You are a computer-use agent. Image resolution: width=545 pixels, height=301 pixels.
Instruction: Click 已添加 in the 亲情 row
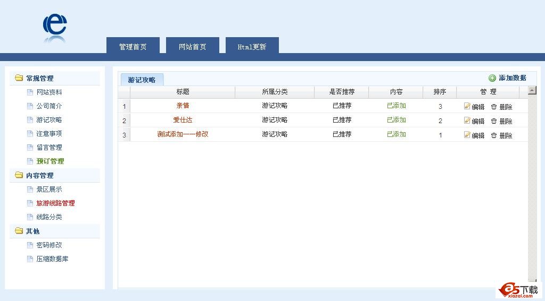396,106
